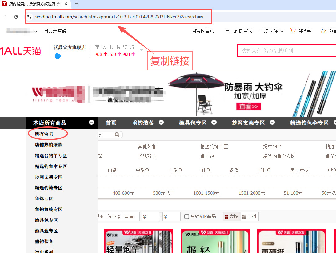Select sidebar 精选钓鱼伞专区 entry

(51, 166)
